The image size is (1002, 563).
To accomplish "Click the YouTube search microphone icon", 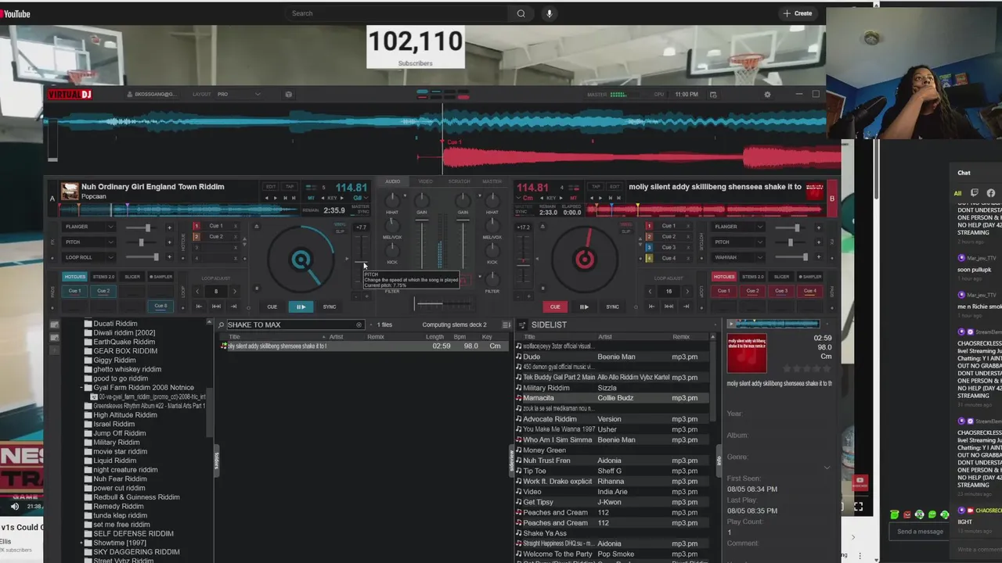I will click(549, 13).
